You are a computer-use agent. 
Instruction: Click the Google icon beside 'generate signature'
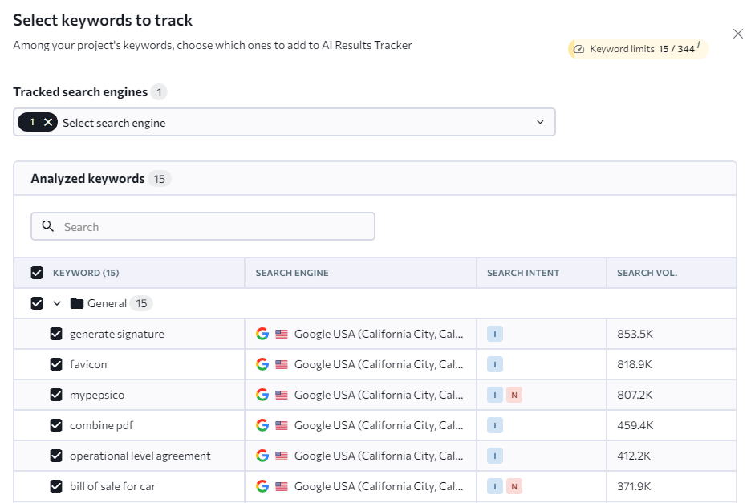pos(262,333)
